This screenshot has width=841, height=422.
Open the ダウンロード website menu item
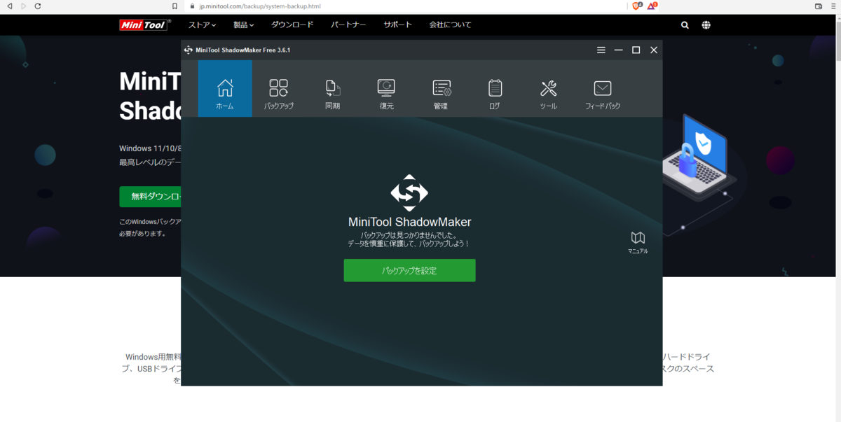292,24
